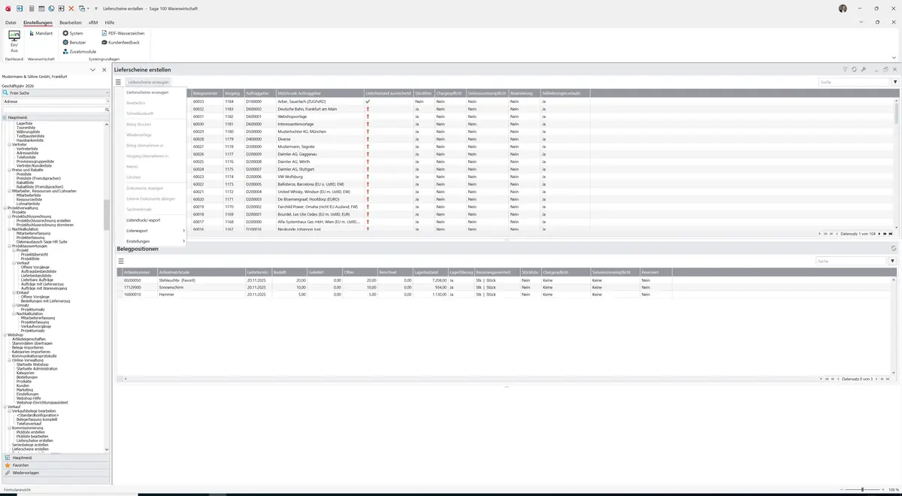
Task: Click the refresh icon in the Lieferscheine header
Action: 854,70
